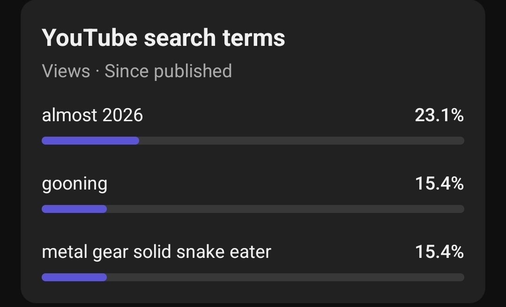506x307 pixels.
Task: Click the filled part of snake eater bar
Action: click(74, 278)
